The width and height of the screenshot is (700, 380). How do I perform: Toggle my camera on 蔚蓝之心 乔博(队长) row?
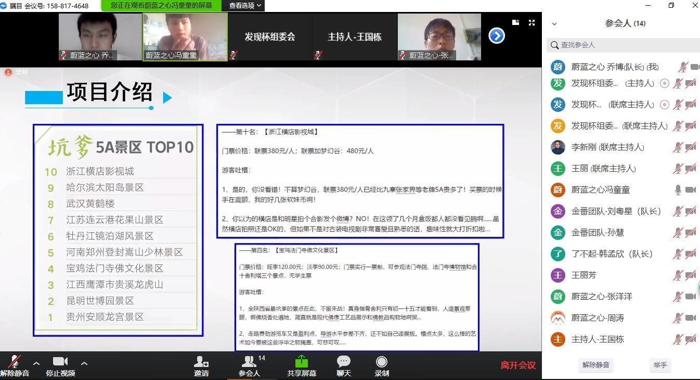click(x=695, y=67)
